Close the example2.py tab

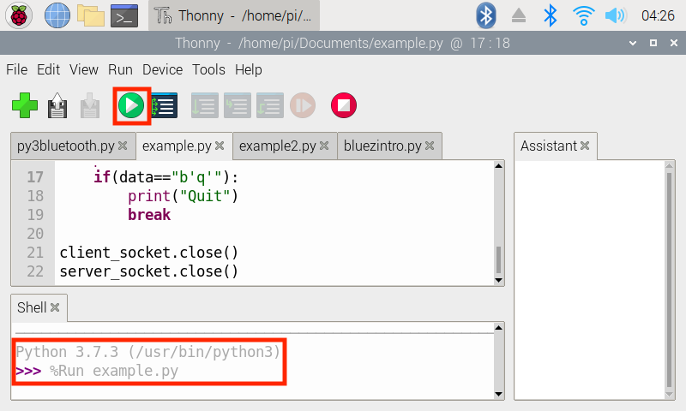(324, 146)
